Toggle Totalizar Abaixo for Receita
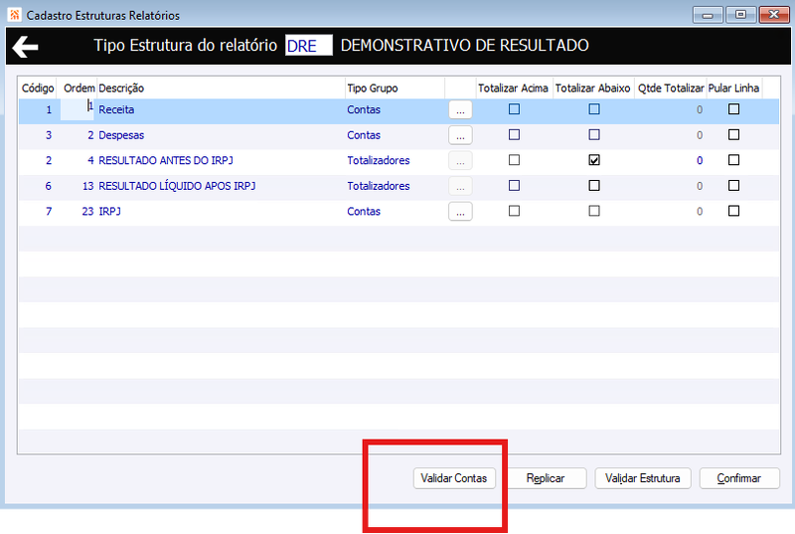The width and height of the screenshot is (795, 534). pos(594,109)
